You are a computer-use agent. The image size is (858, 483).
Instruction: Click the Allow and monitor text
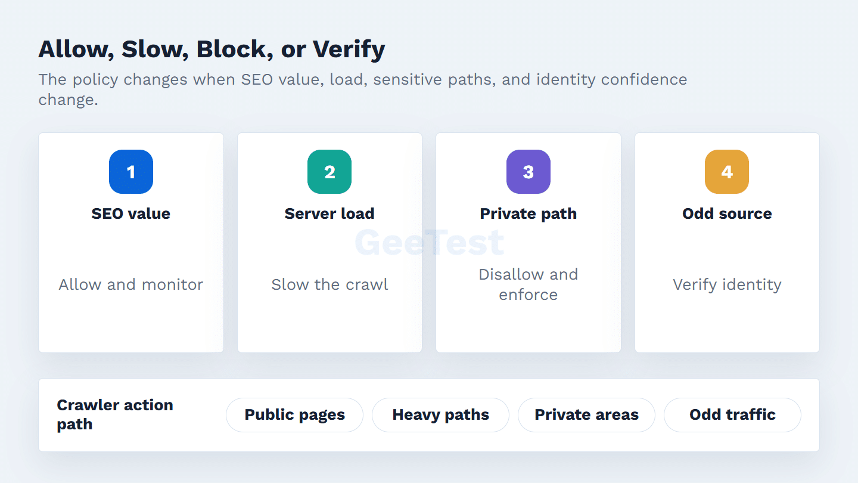(131, 284)
